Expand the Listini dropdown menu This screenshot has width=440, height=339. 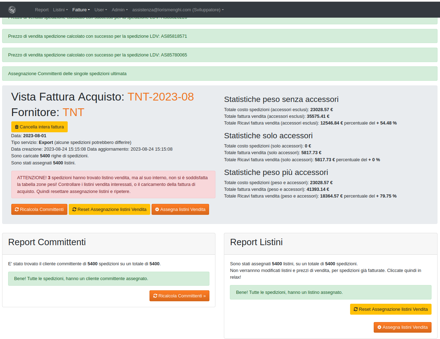tap(60, 10)
